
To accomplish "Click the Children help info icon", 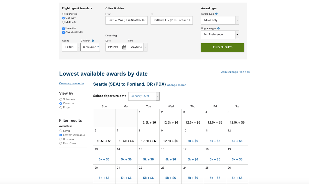I will pos(93,41).
